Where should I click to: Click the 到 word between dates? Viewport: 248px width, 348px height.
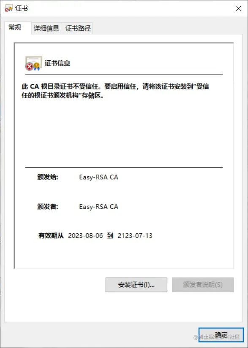coord(110,235)
